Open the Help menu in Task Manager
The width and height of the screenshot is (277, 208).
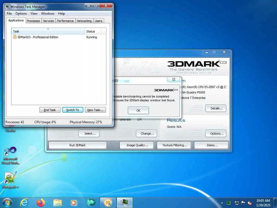pyautogui.click(x=61, y=14)
